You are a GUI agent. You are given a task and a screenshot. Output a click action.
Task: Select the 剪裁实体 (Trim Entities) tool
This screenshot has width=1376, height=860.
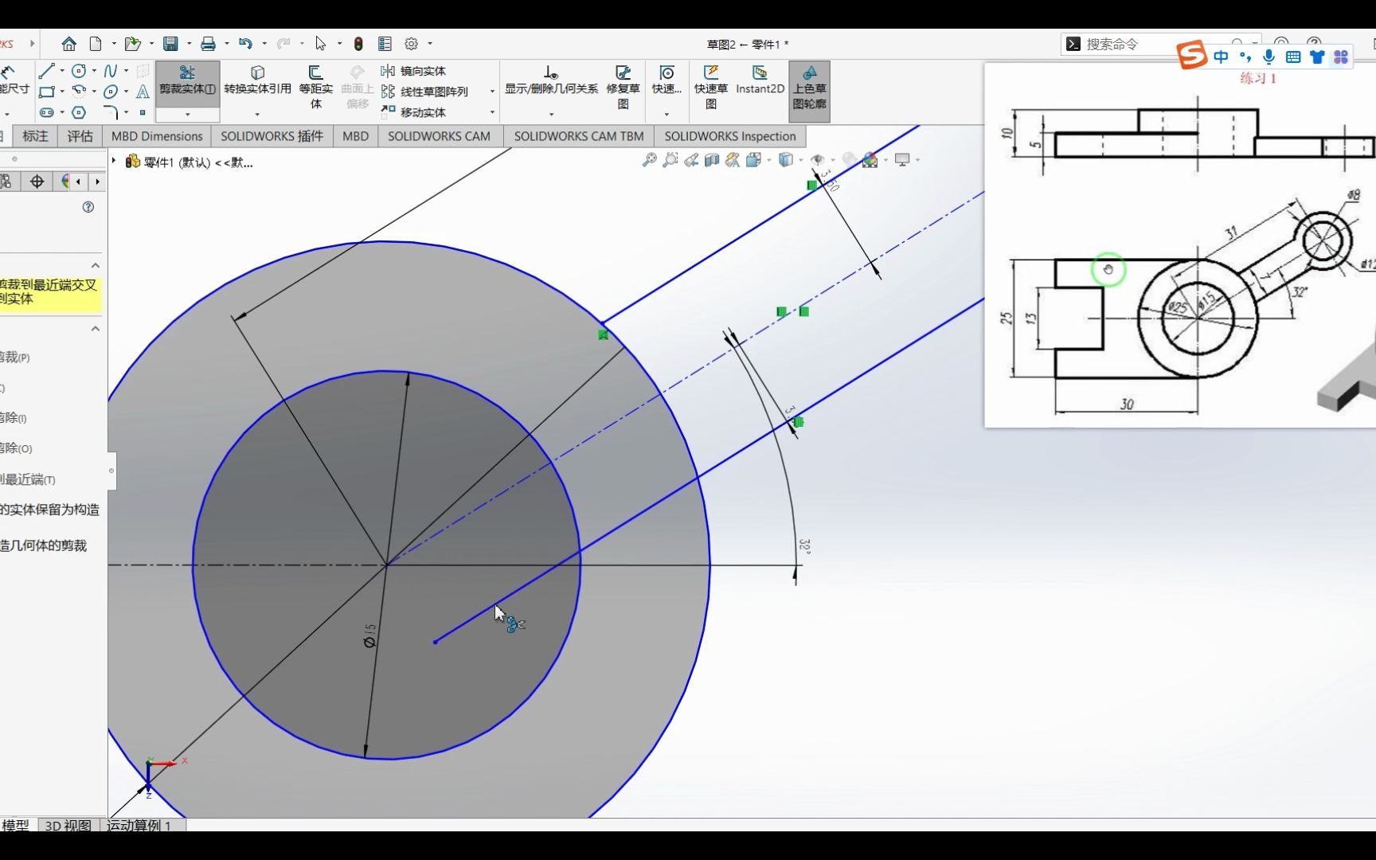187,82
